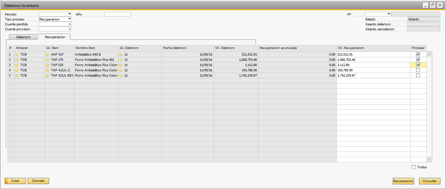Open warehouse TCB link arrow in row 1

coord(17,54)
